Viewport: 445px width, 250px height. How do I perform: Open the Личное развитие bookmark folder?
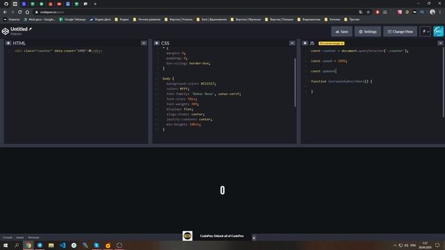[147, 19]
